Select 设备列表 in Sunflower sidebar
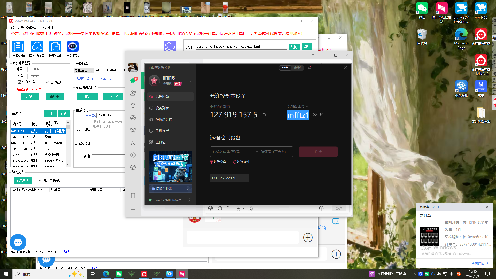496x279 pixels. point(171,108)
